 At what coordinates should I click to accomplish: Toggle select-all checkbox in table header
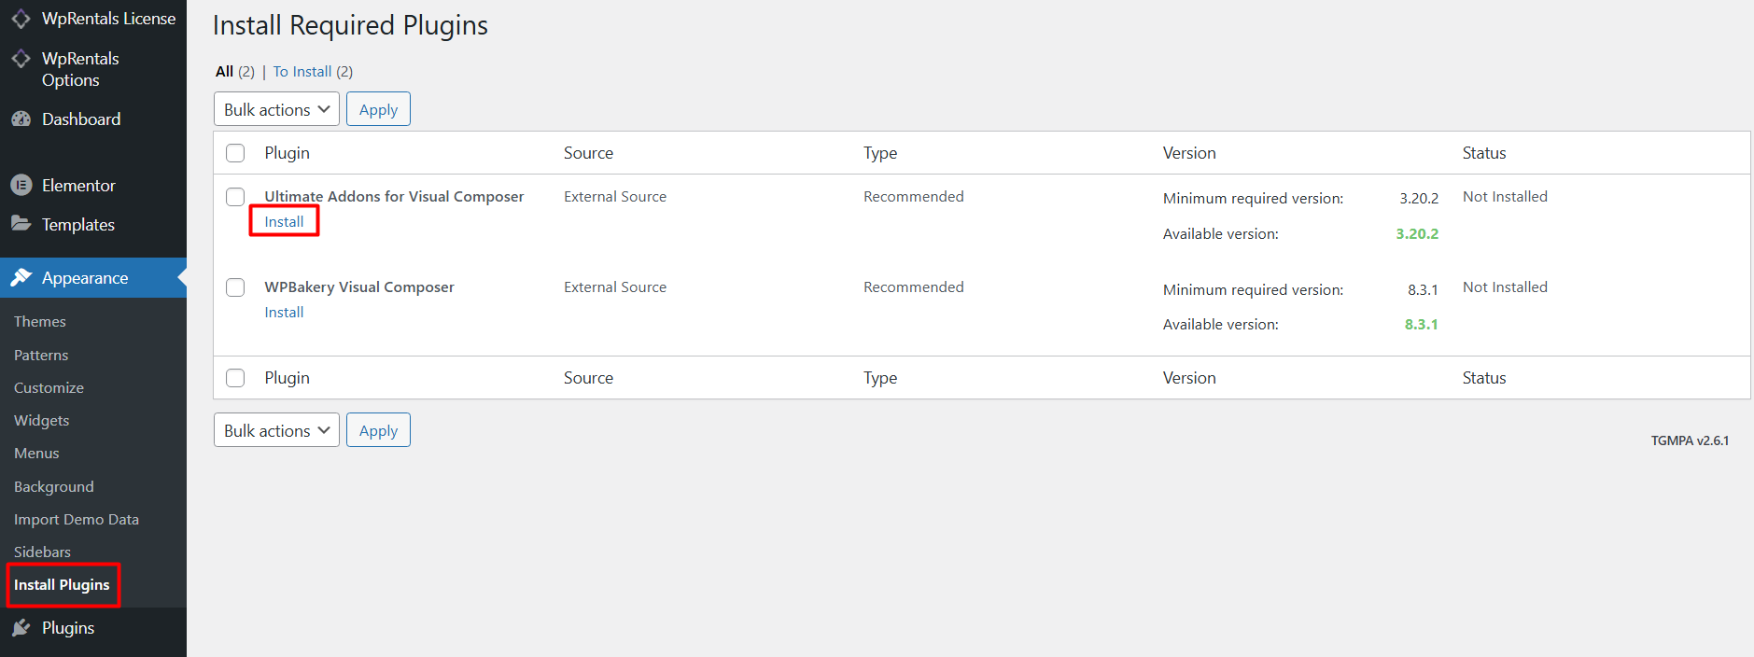[x=235, y=153]
